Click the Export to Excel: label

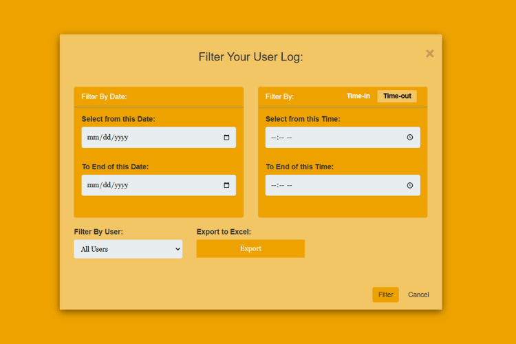click(x=224, y=232)
